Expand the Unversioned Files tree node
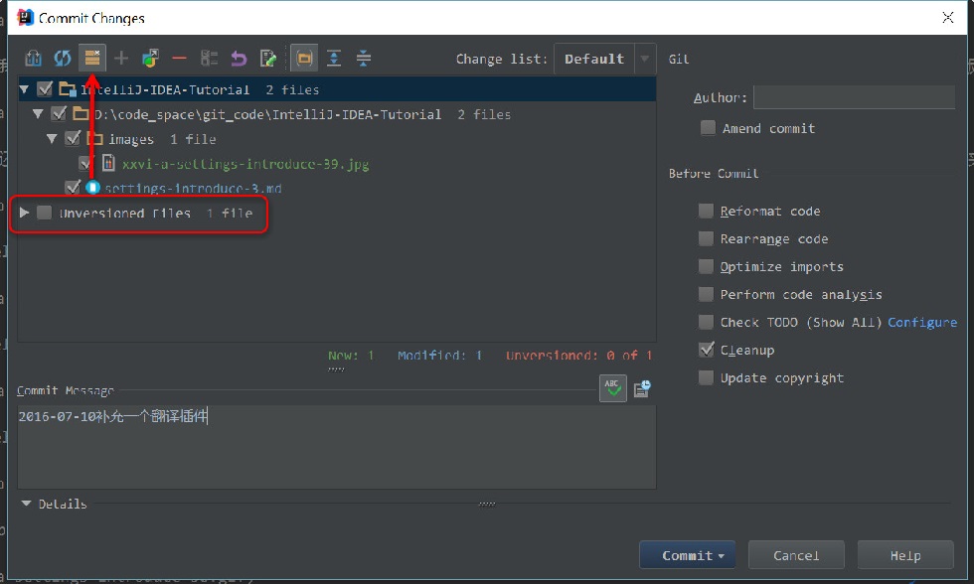Screen dimensions: 974x584 click(x=24, y=213)
